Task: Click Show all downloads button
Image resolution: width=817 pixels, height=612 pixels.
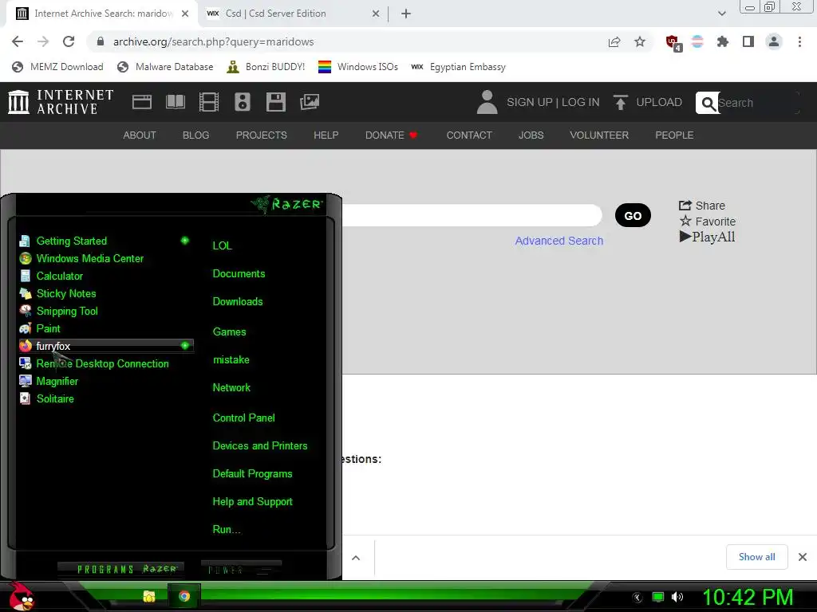Action: click(x=756, y=557)
